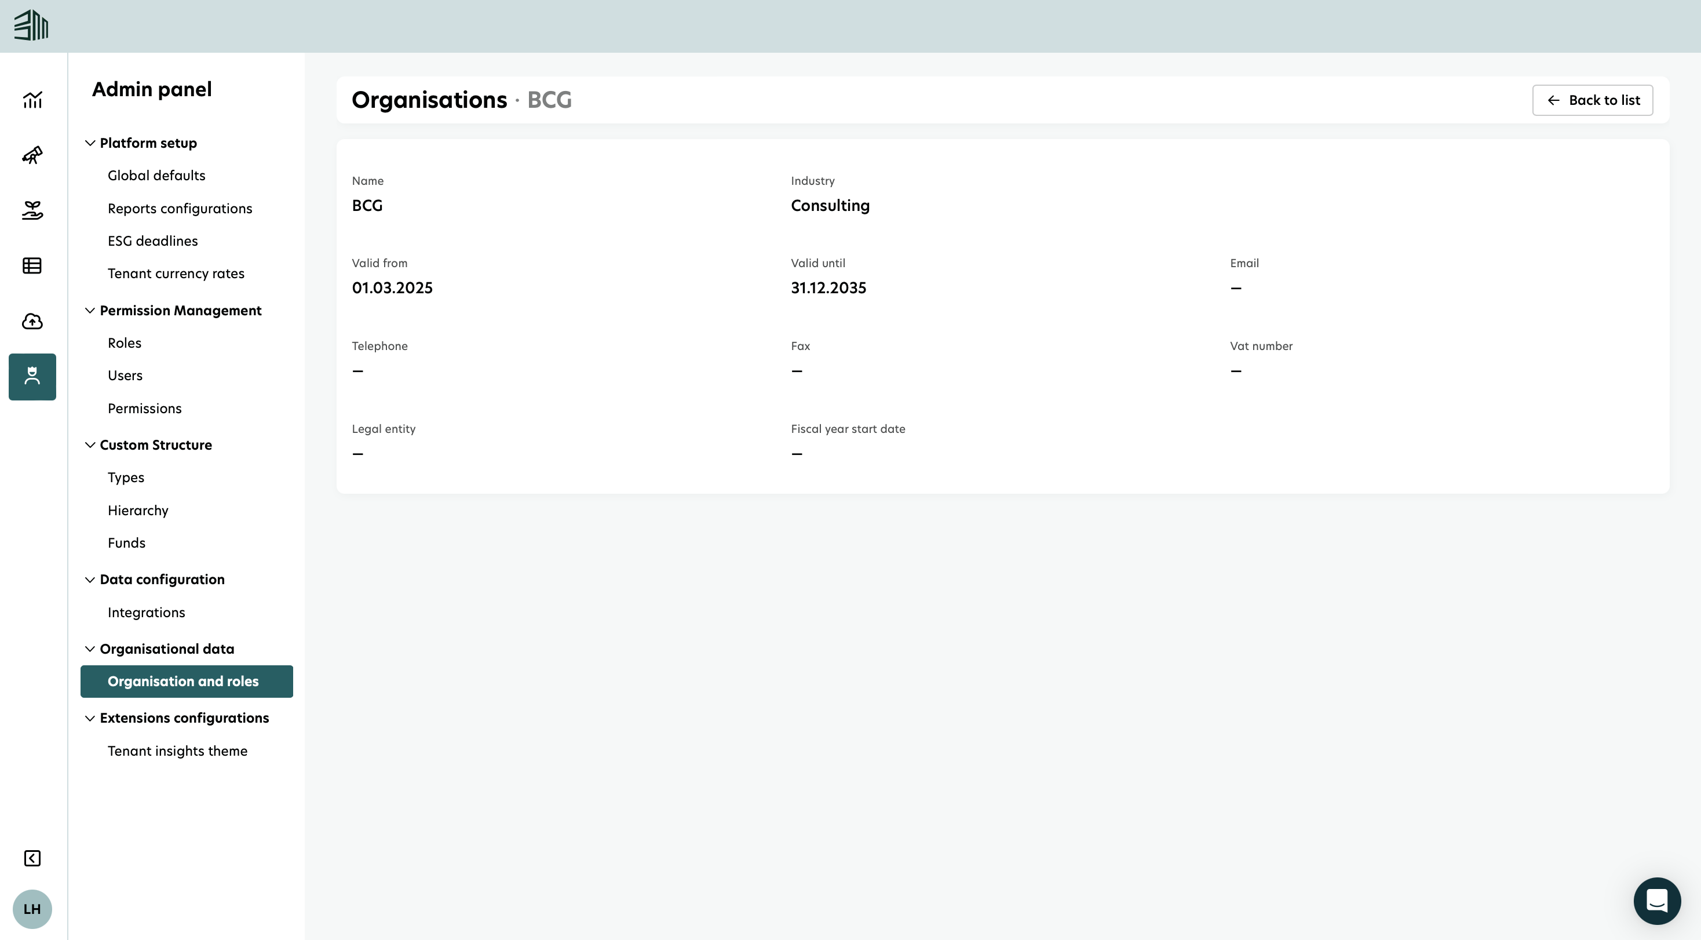This screenshot has width=1701, height=940.
Task: Collapse the Permission Management section
Action: pos(90,311)
